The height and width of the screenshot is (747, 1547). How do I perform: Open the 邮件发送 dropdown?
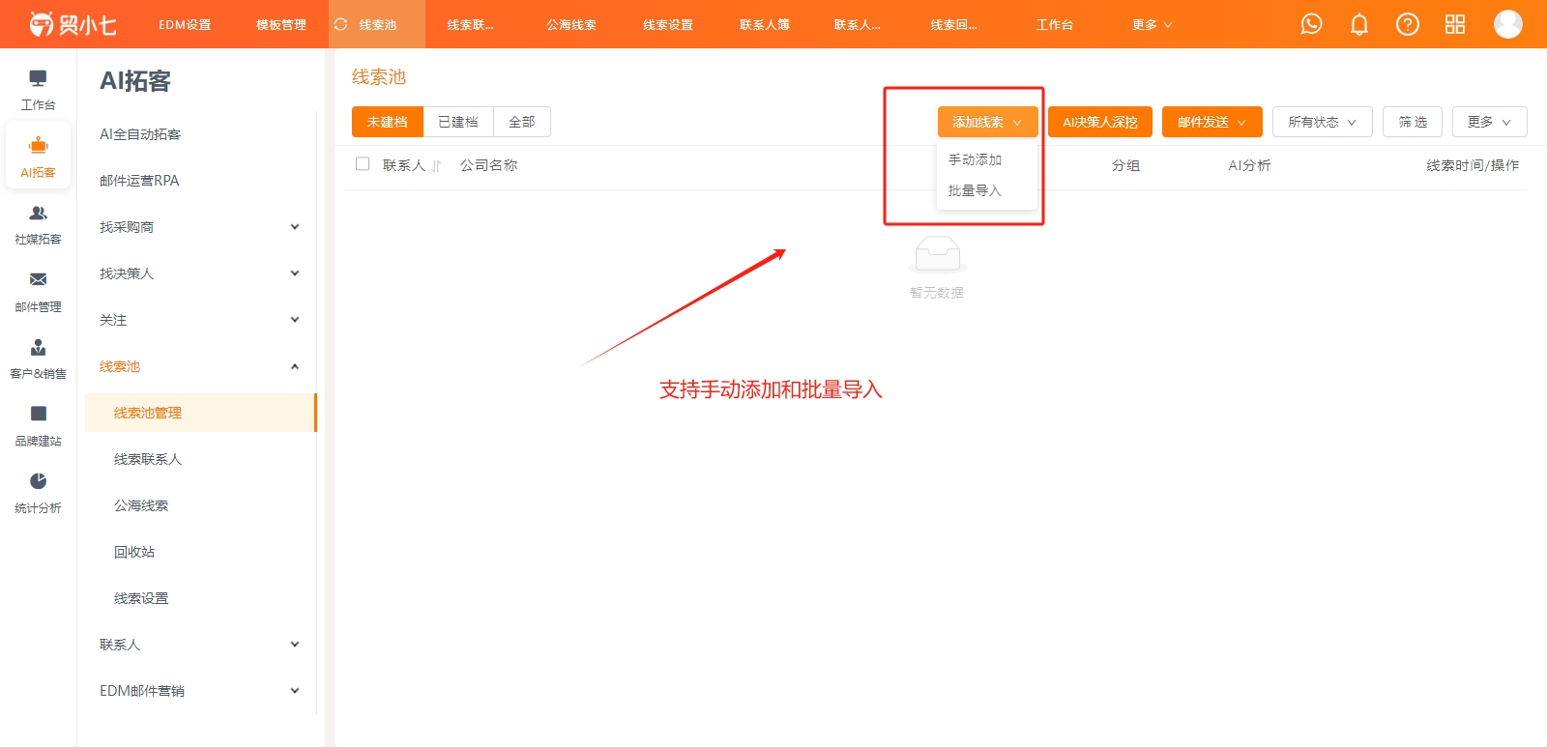pyautogui.click(x=1211, y=122)
